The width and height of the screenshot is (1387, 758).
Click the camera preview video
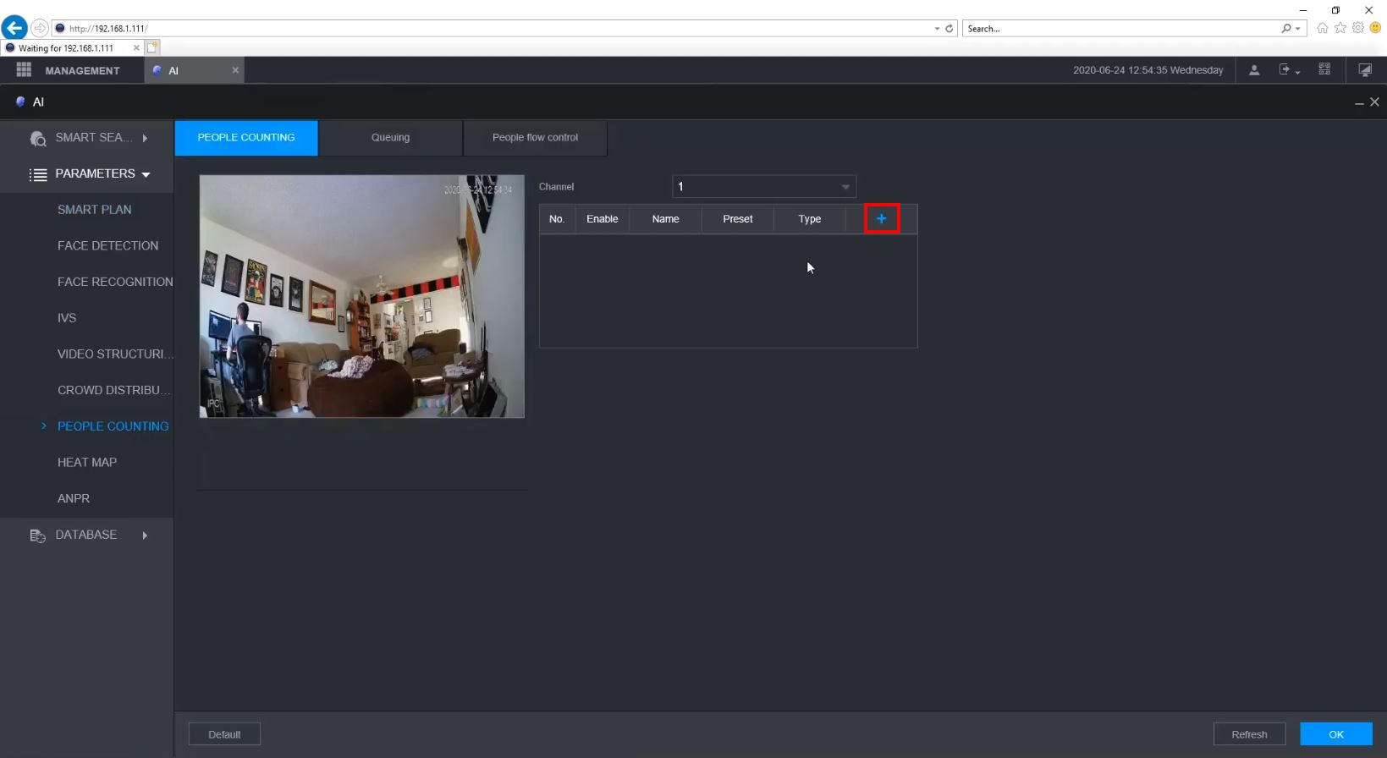pos(362,296)
